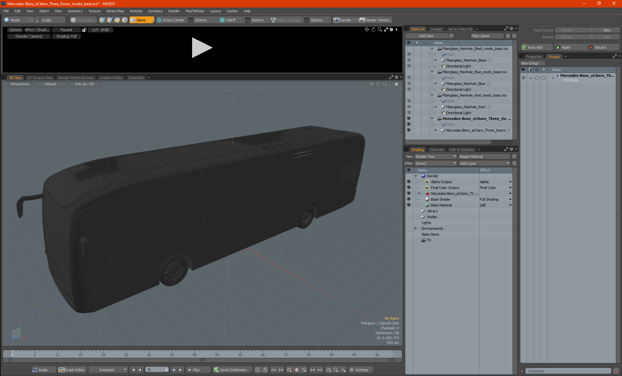Toggle the Alpha Output visibility eye
622x376 pixels.
409,182
